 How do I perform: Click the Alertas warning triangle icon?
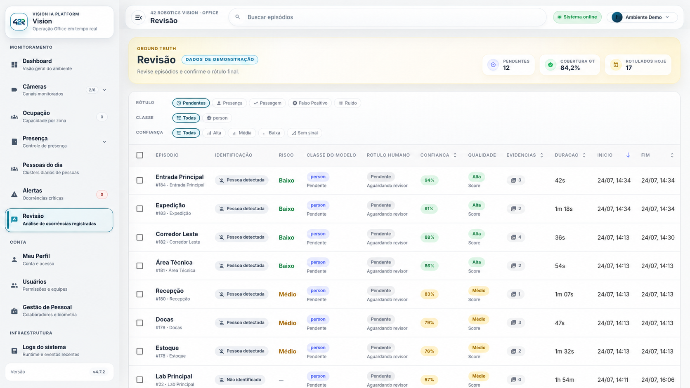pyautogui.click(x=14, y=194)
